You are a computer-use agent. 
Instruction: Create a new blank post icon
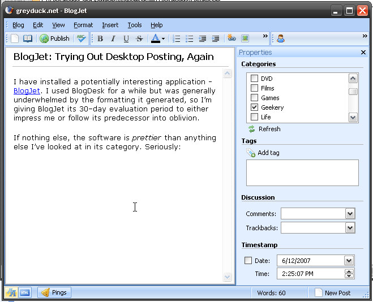[x=15, y=38]
